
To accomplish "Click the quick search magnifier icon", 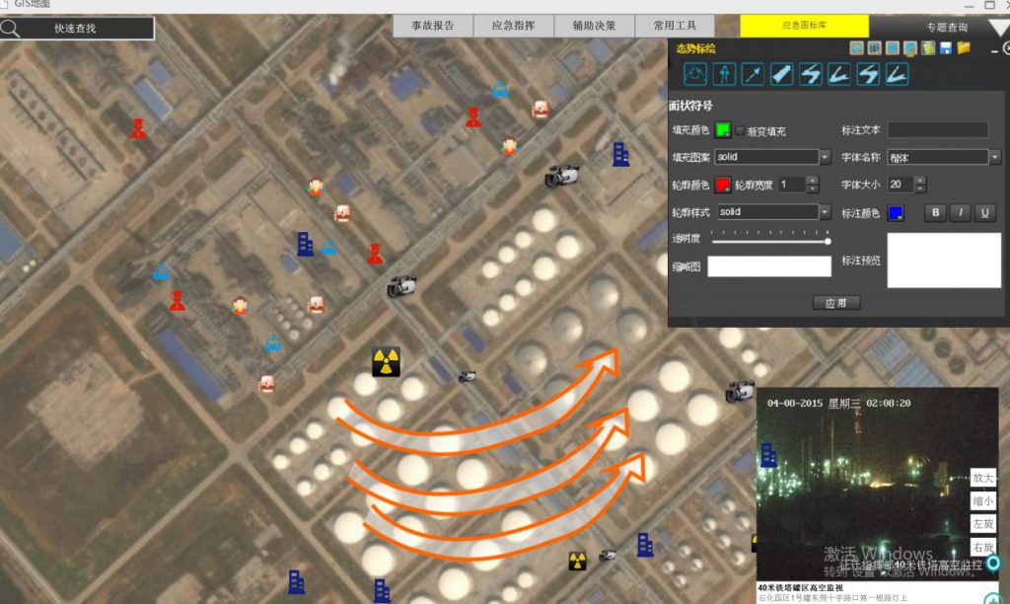I will point(11,28).
